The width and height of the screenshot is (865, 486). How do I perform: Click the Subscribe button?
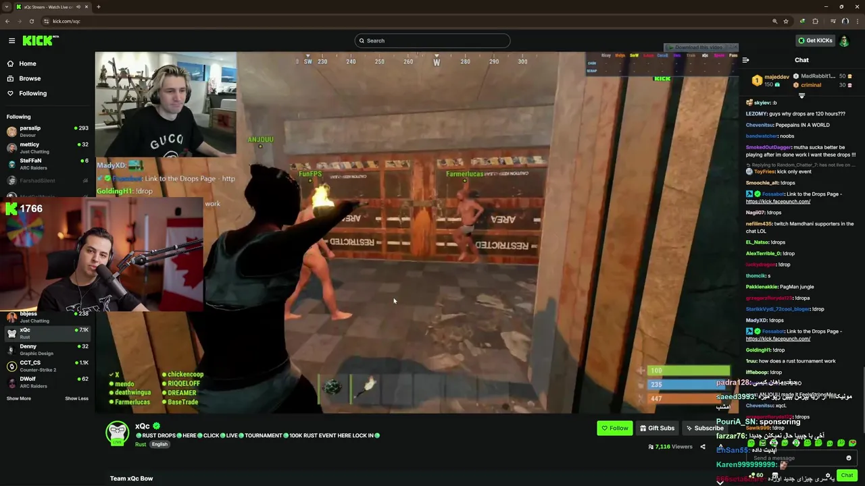point(704,428)
